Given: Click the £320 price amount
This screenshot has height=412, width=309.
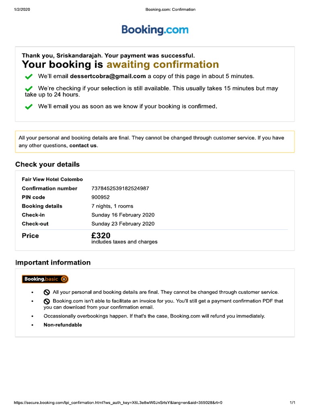Looking at the screenshot, I should (x=101, y=235).
